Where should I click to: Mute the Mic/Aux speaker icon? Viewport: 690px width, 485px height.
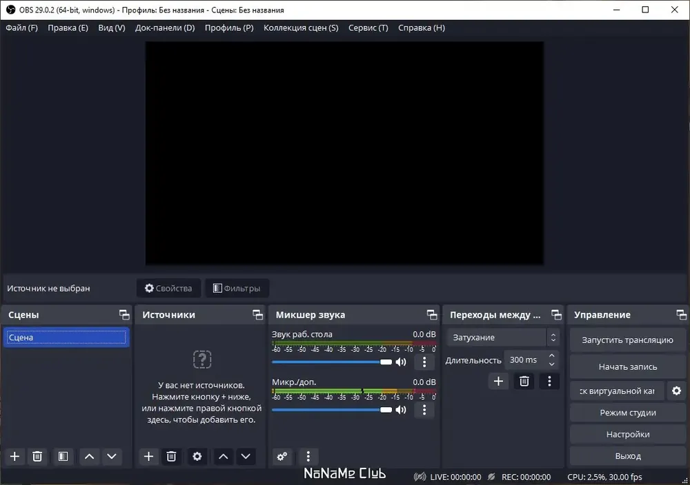pos(401,410)
